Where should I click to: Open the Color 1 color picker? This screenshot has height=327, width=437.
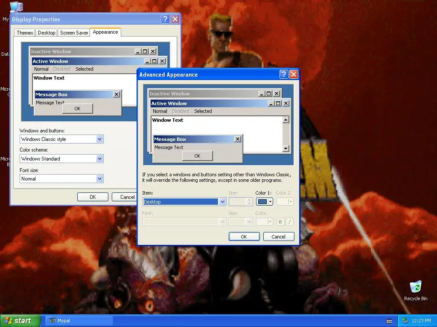[264, 201]
